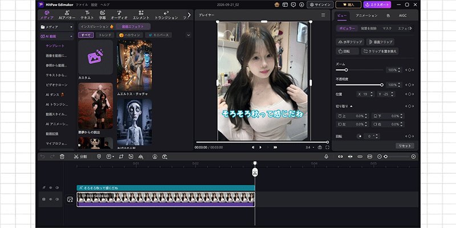Viewport: 456px width, 228px height.
Task: Select the ムエルトス・チャチャ template thumbnail
Action: tap(135, 66)
